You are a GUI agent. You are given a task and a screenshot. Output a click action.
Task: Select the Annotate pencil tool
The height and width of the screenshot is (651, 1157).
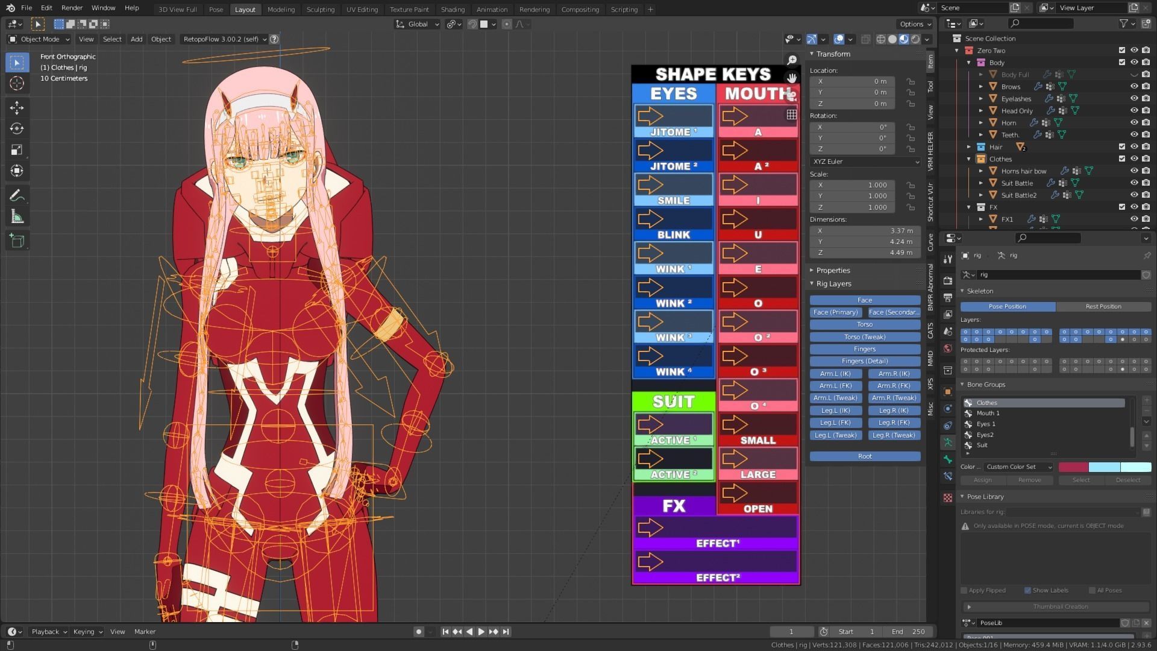click(x=17, y=196)
